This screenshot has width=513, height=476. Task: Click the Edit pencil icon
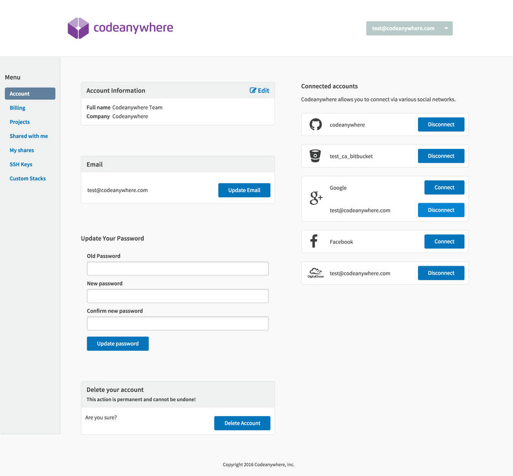point(253,91)
